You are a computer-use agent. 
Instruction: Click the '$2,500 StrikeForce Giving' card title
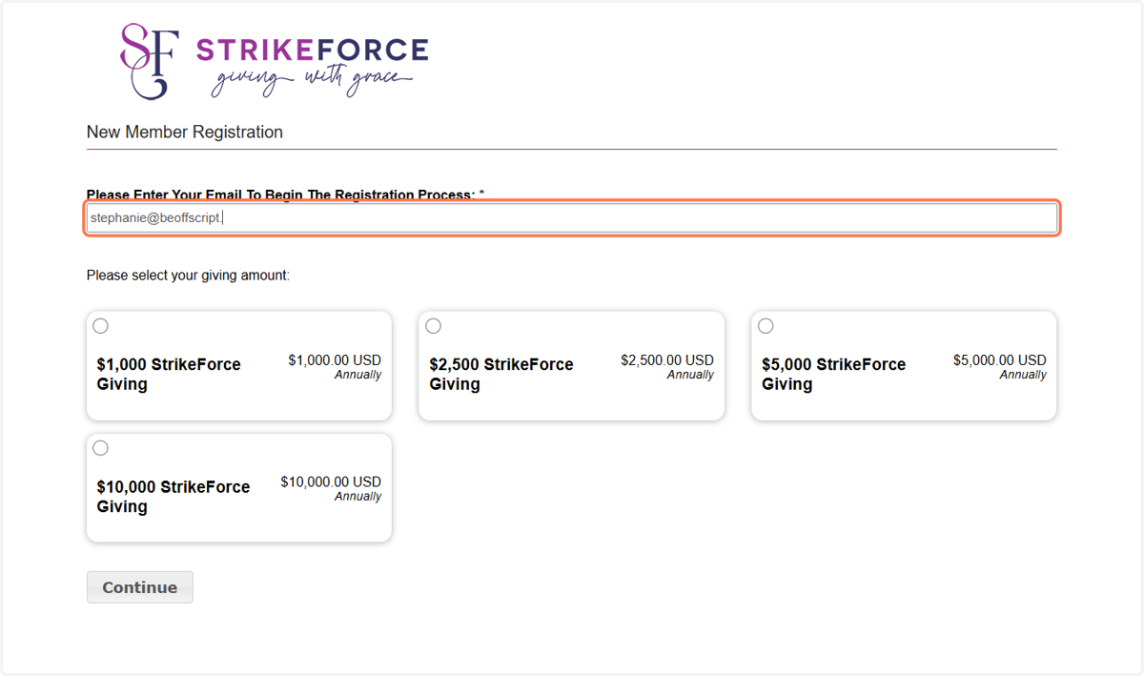pos(501,374)
